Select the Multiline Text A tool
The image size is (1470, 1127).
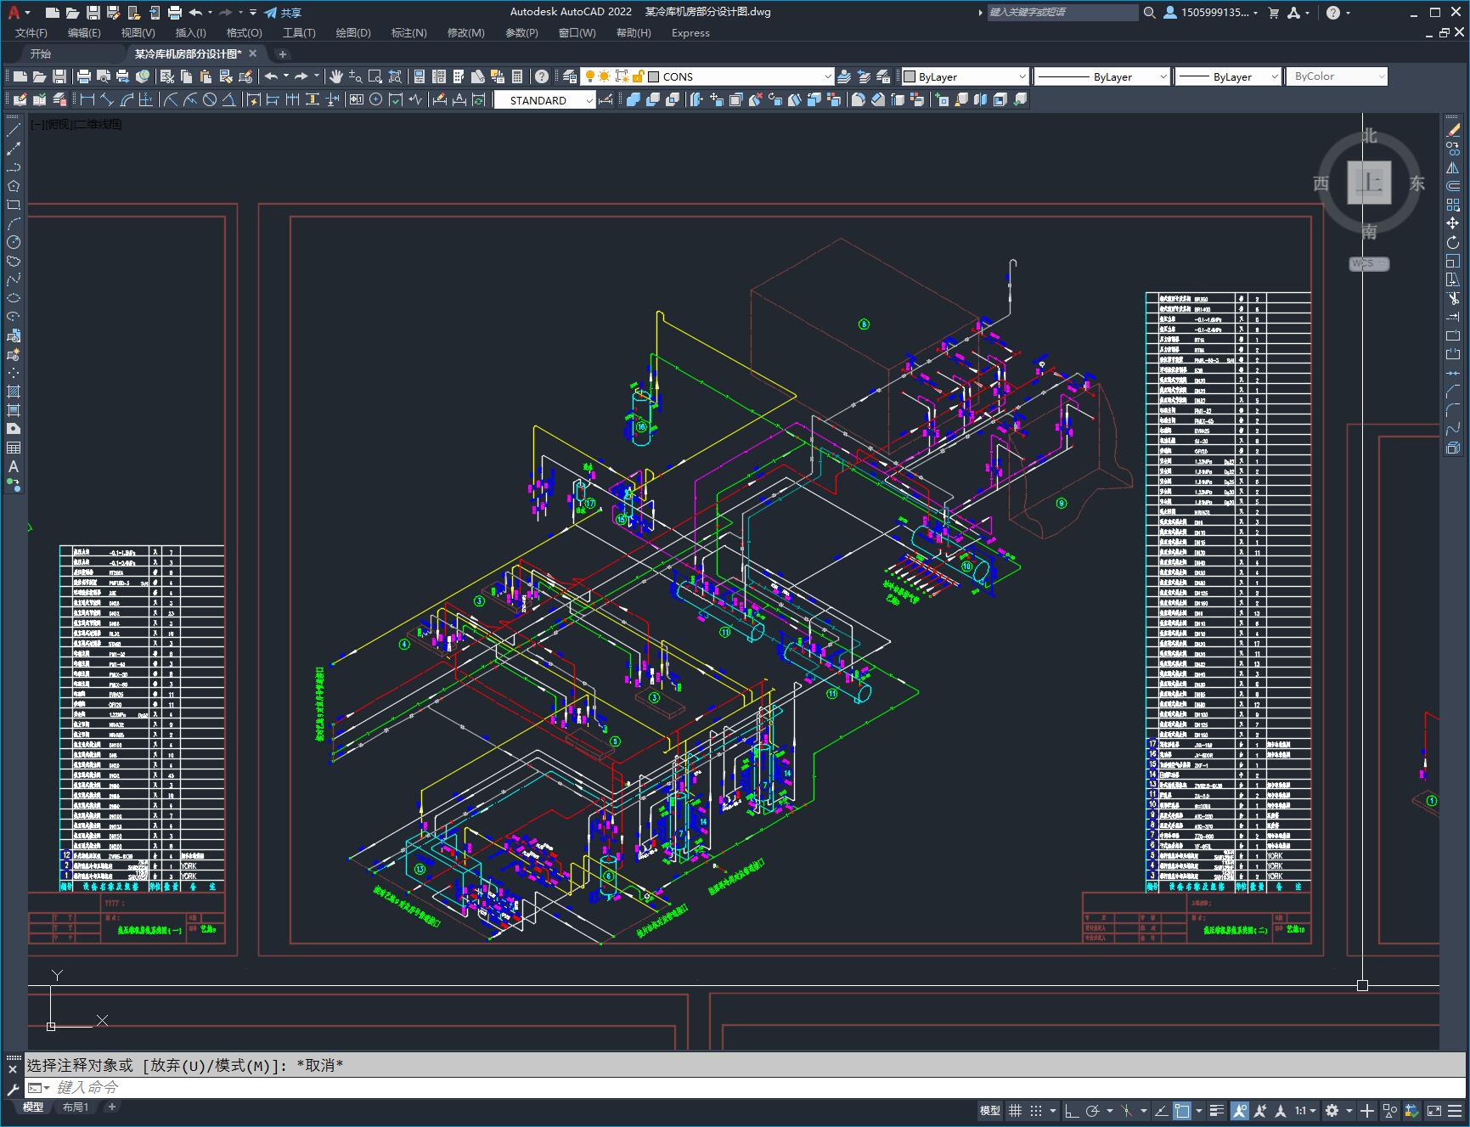[x=14, y=466]
